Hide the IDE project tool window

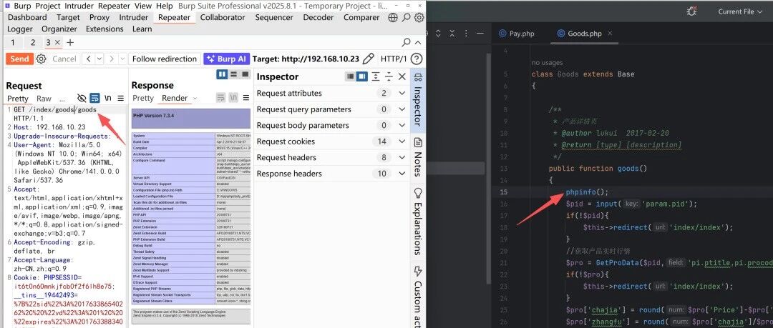coord(480,34)
